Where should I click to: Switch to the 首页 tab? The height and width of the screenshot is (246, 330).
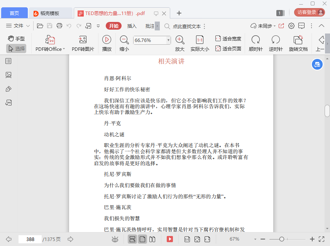(14, 13)
